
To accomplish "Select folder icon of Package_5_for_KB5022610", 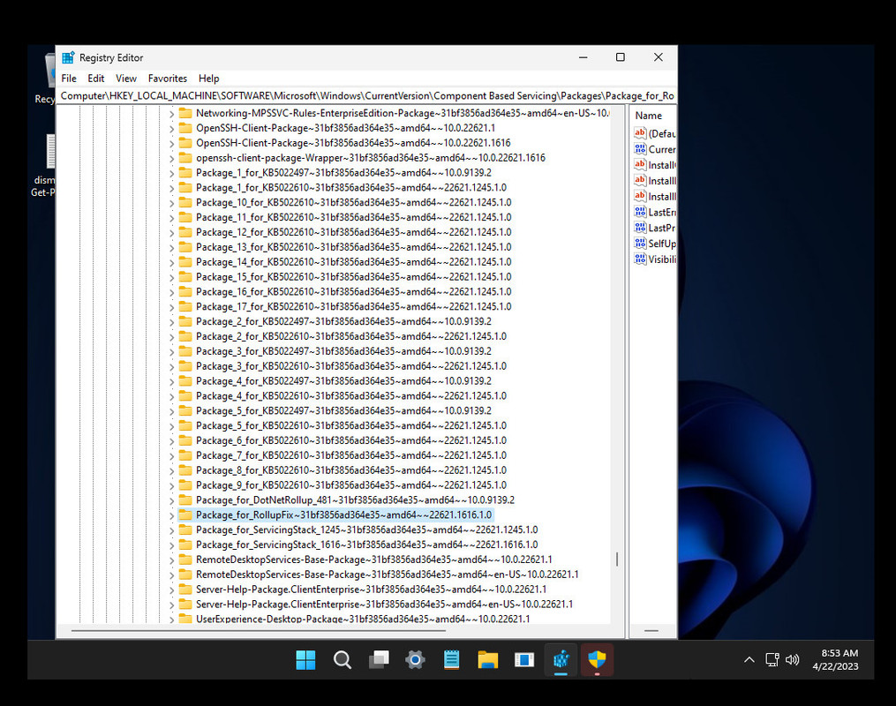I will click(x=185, y=425).
